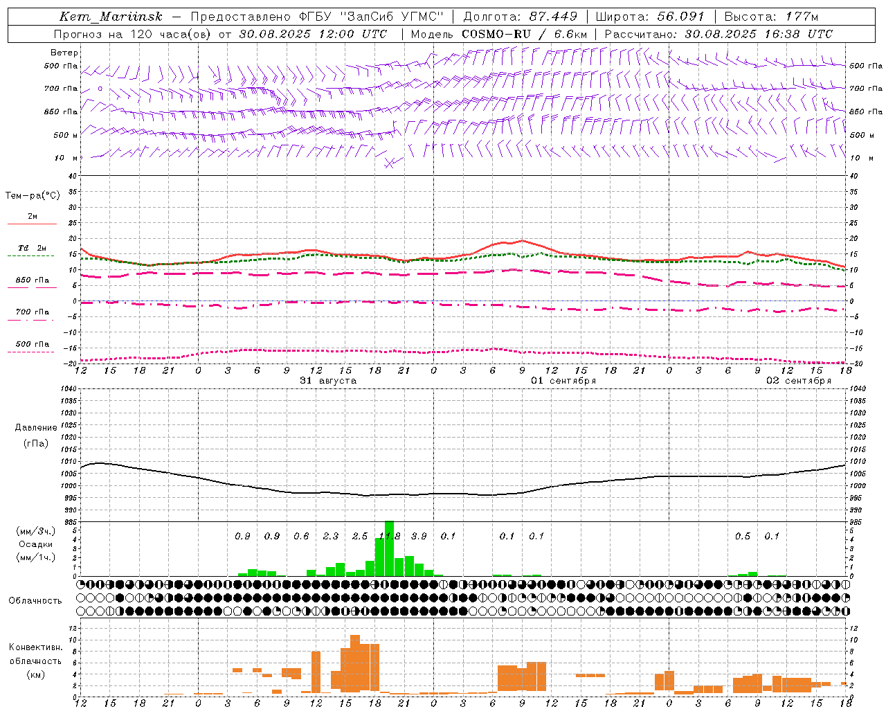This screenshot has height=709, width=886.
Task: Click the 'Давление' pressure panel label
Action: click(x=35, y=428)
